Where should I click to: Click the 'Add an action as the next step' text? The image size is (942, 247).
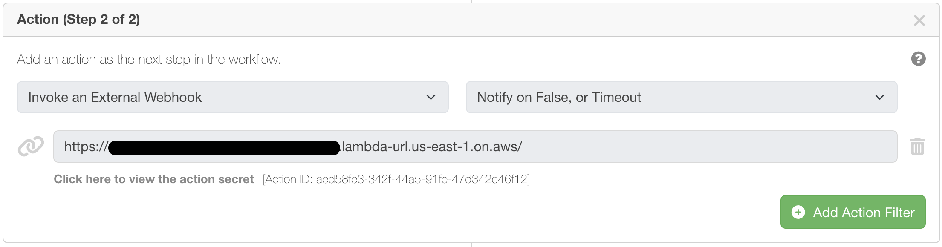coord(149,59)
